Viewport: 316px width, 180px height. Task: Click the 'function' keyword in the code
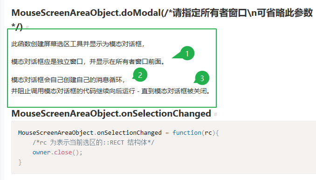(187, 132)
